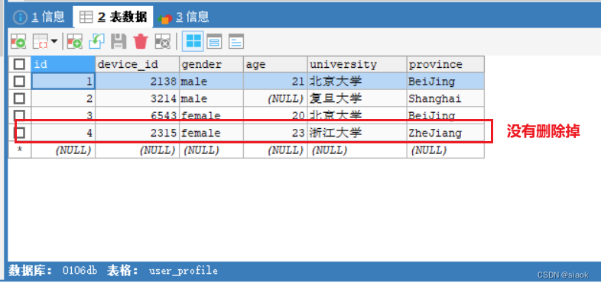Open the dropdown arrow next to the filter icon
601x286 pixels.
(x=54, y=41)
